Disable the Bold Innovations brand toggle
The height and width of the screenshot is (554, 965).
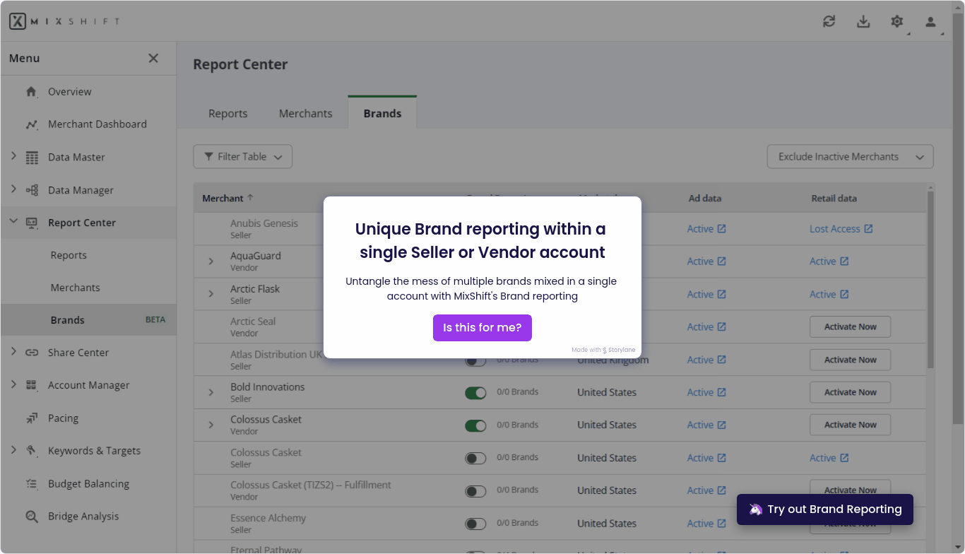pyautogui.click(x=475, y=392)
